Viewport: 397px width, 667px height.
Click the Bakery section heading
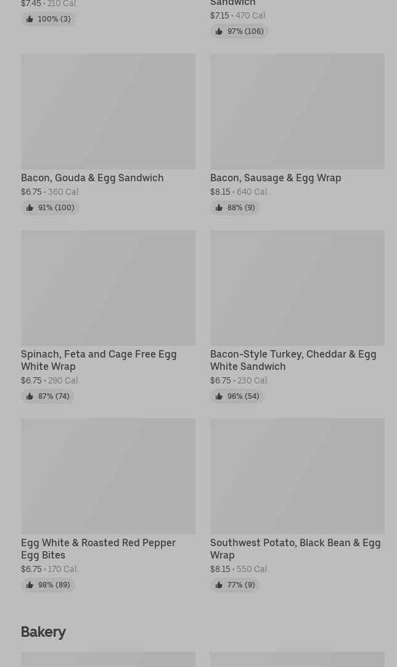point(43,632)
